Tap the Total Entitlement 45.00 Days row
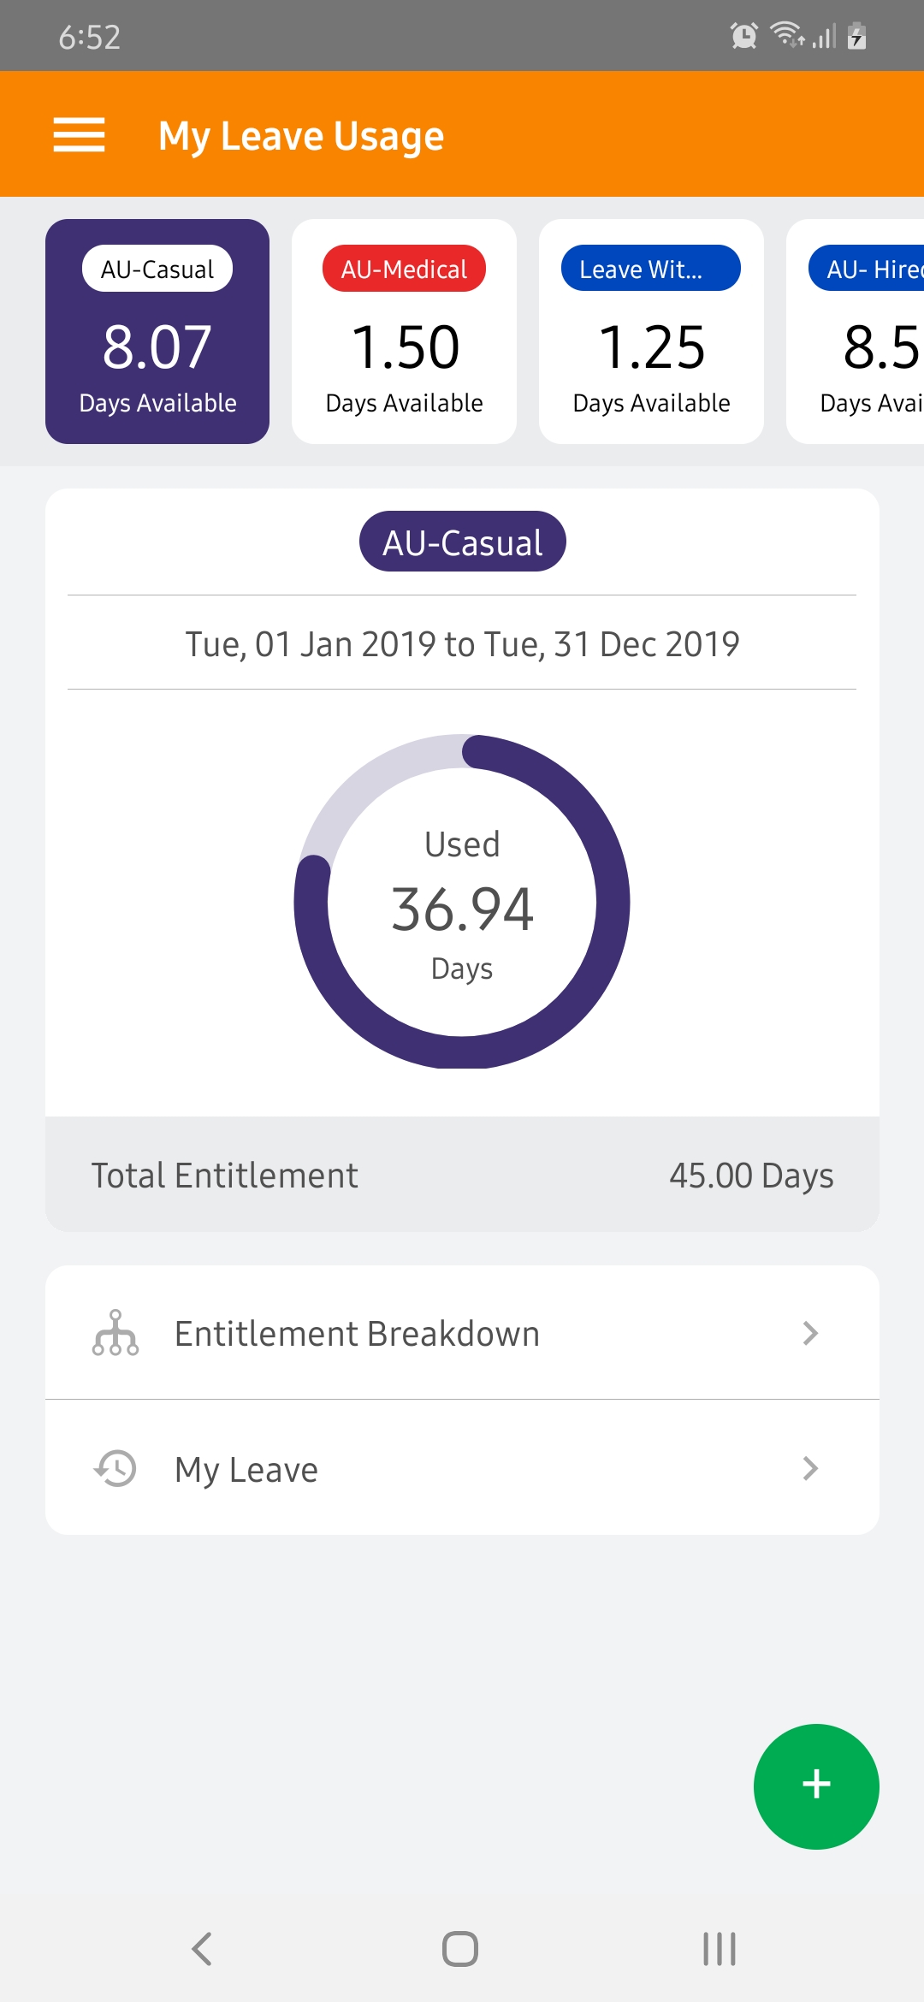This screenshot has width=924, height=2002. coord(462,1175)
